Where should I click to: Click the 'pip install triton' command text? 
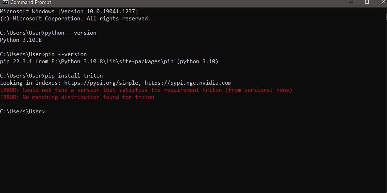(x=74, y=76)
